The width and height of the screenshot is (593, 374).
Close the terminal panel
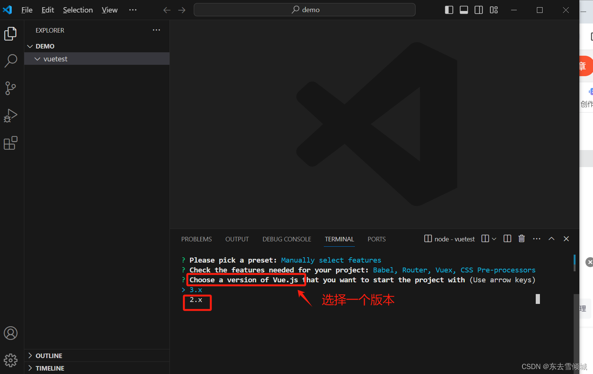pos(566,239)
